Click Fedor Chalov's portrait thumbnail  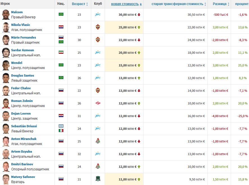coord(6,91)
